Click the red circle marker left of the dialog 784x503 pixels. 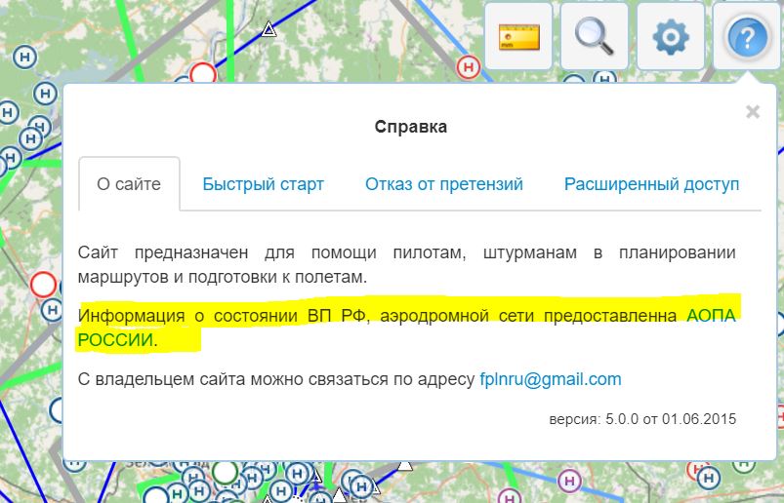click(x=43, y=285)
